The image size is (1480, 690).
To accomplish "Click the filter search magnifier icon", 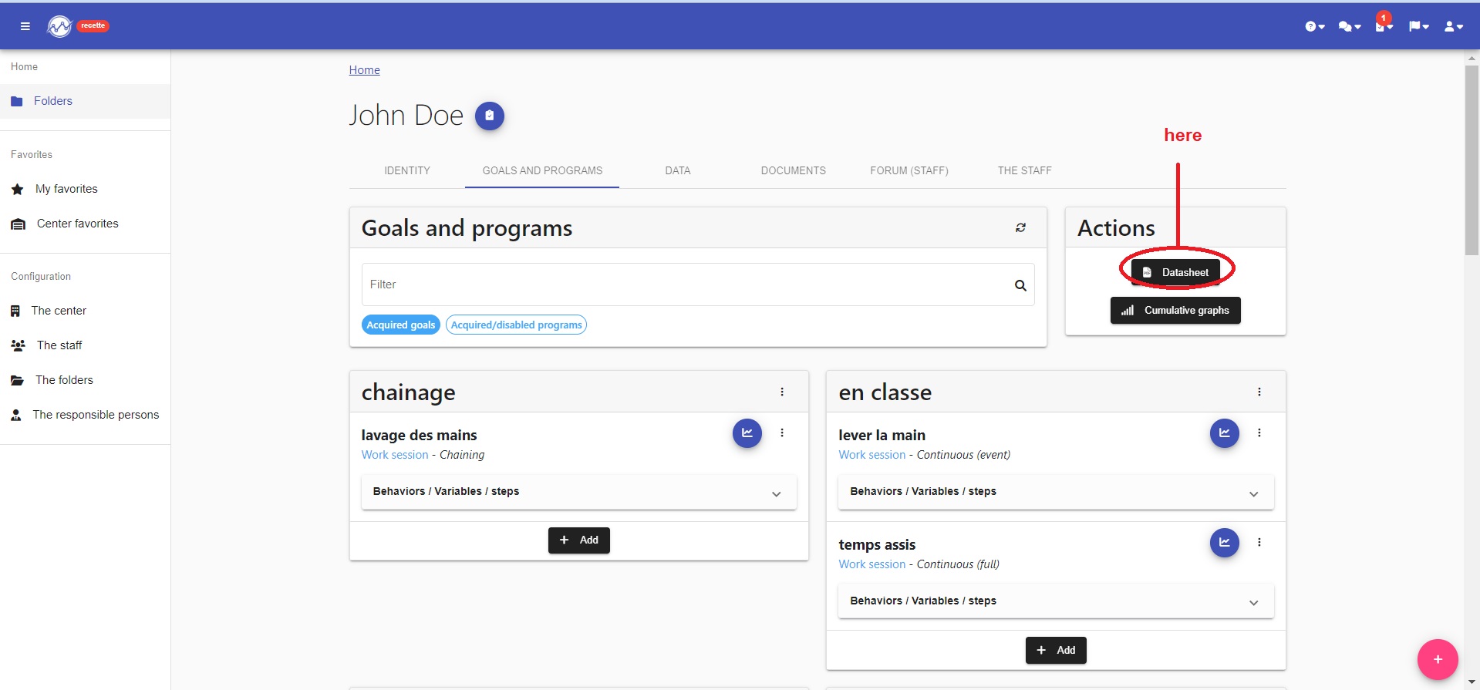I will point(1020,285).
